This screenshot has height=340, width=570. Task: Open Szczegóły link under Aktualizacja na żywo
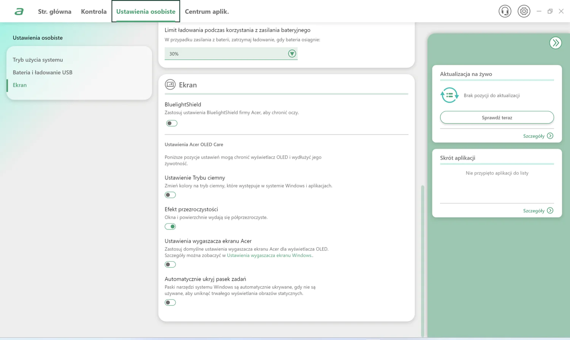click(x=534, y=136)
